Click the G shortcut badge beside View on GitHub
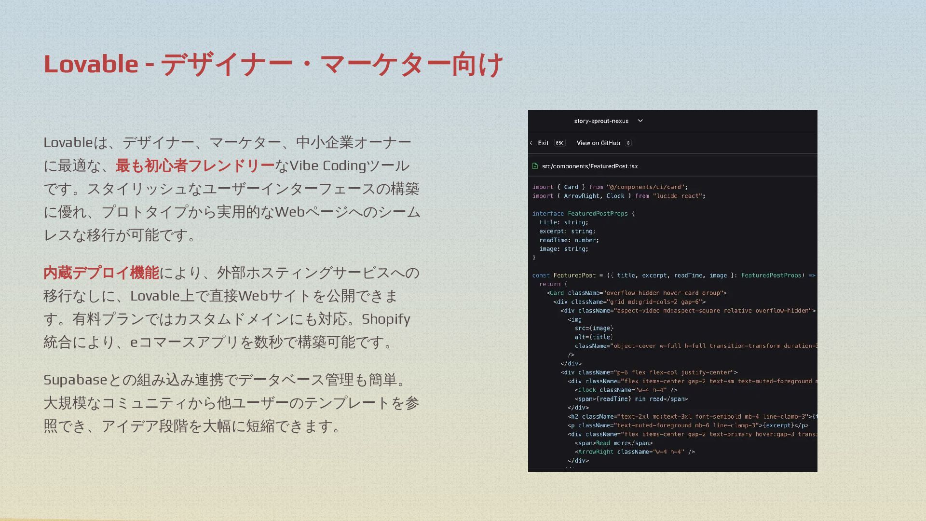926x521 pixels. point(628,143)
